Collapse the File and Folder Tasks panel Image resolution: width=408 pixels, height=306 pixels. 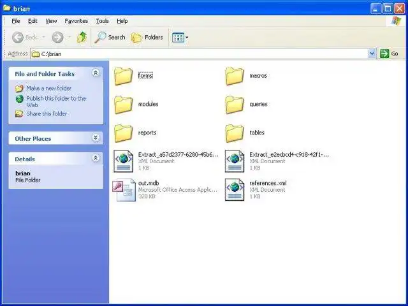pyautogui.click(x=96, y=73)
